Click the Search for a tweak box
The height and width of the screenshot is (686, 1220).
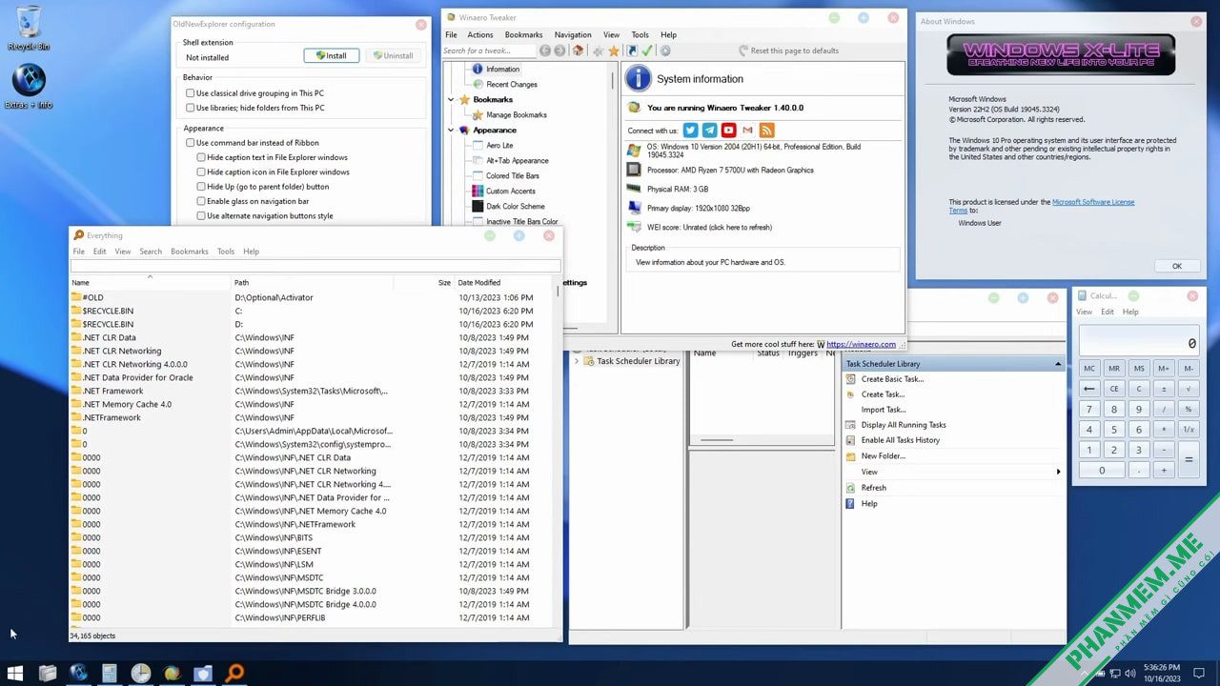tap(489, 50)
